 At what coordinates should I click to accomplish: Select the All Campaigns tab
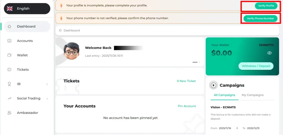point(224,95)
